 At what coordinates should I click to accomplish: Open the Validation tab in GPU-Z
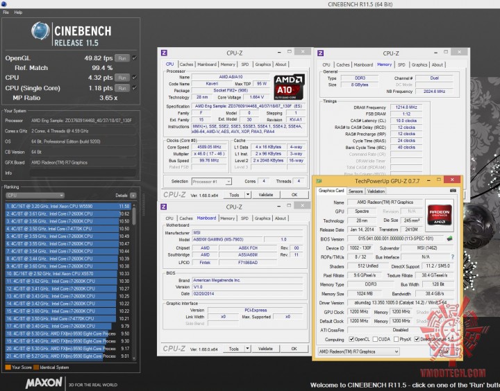[x=376, y=191]
